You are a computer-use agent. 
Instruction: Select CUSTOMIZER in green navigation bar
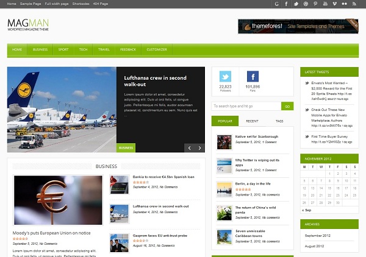click(157, 49)
